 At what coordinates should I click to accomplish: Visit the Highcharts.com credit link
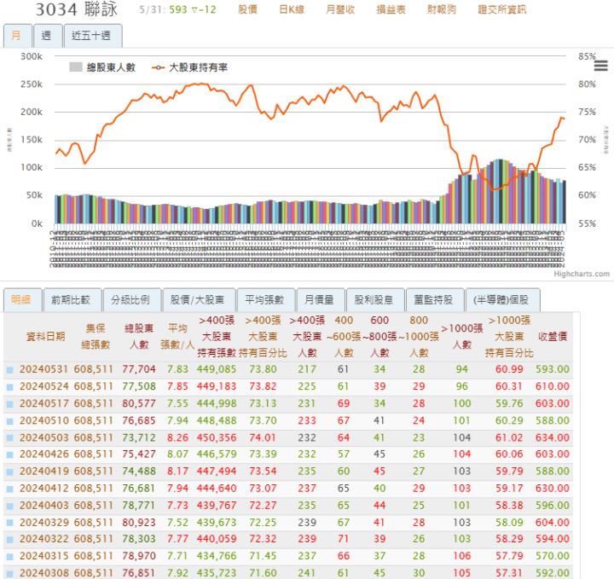(582, 275)
